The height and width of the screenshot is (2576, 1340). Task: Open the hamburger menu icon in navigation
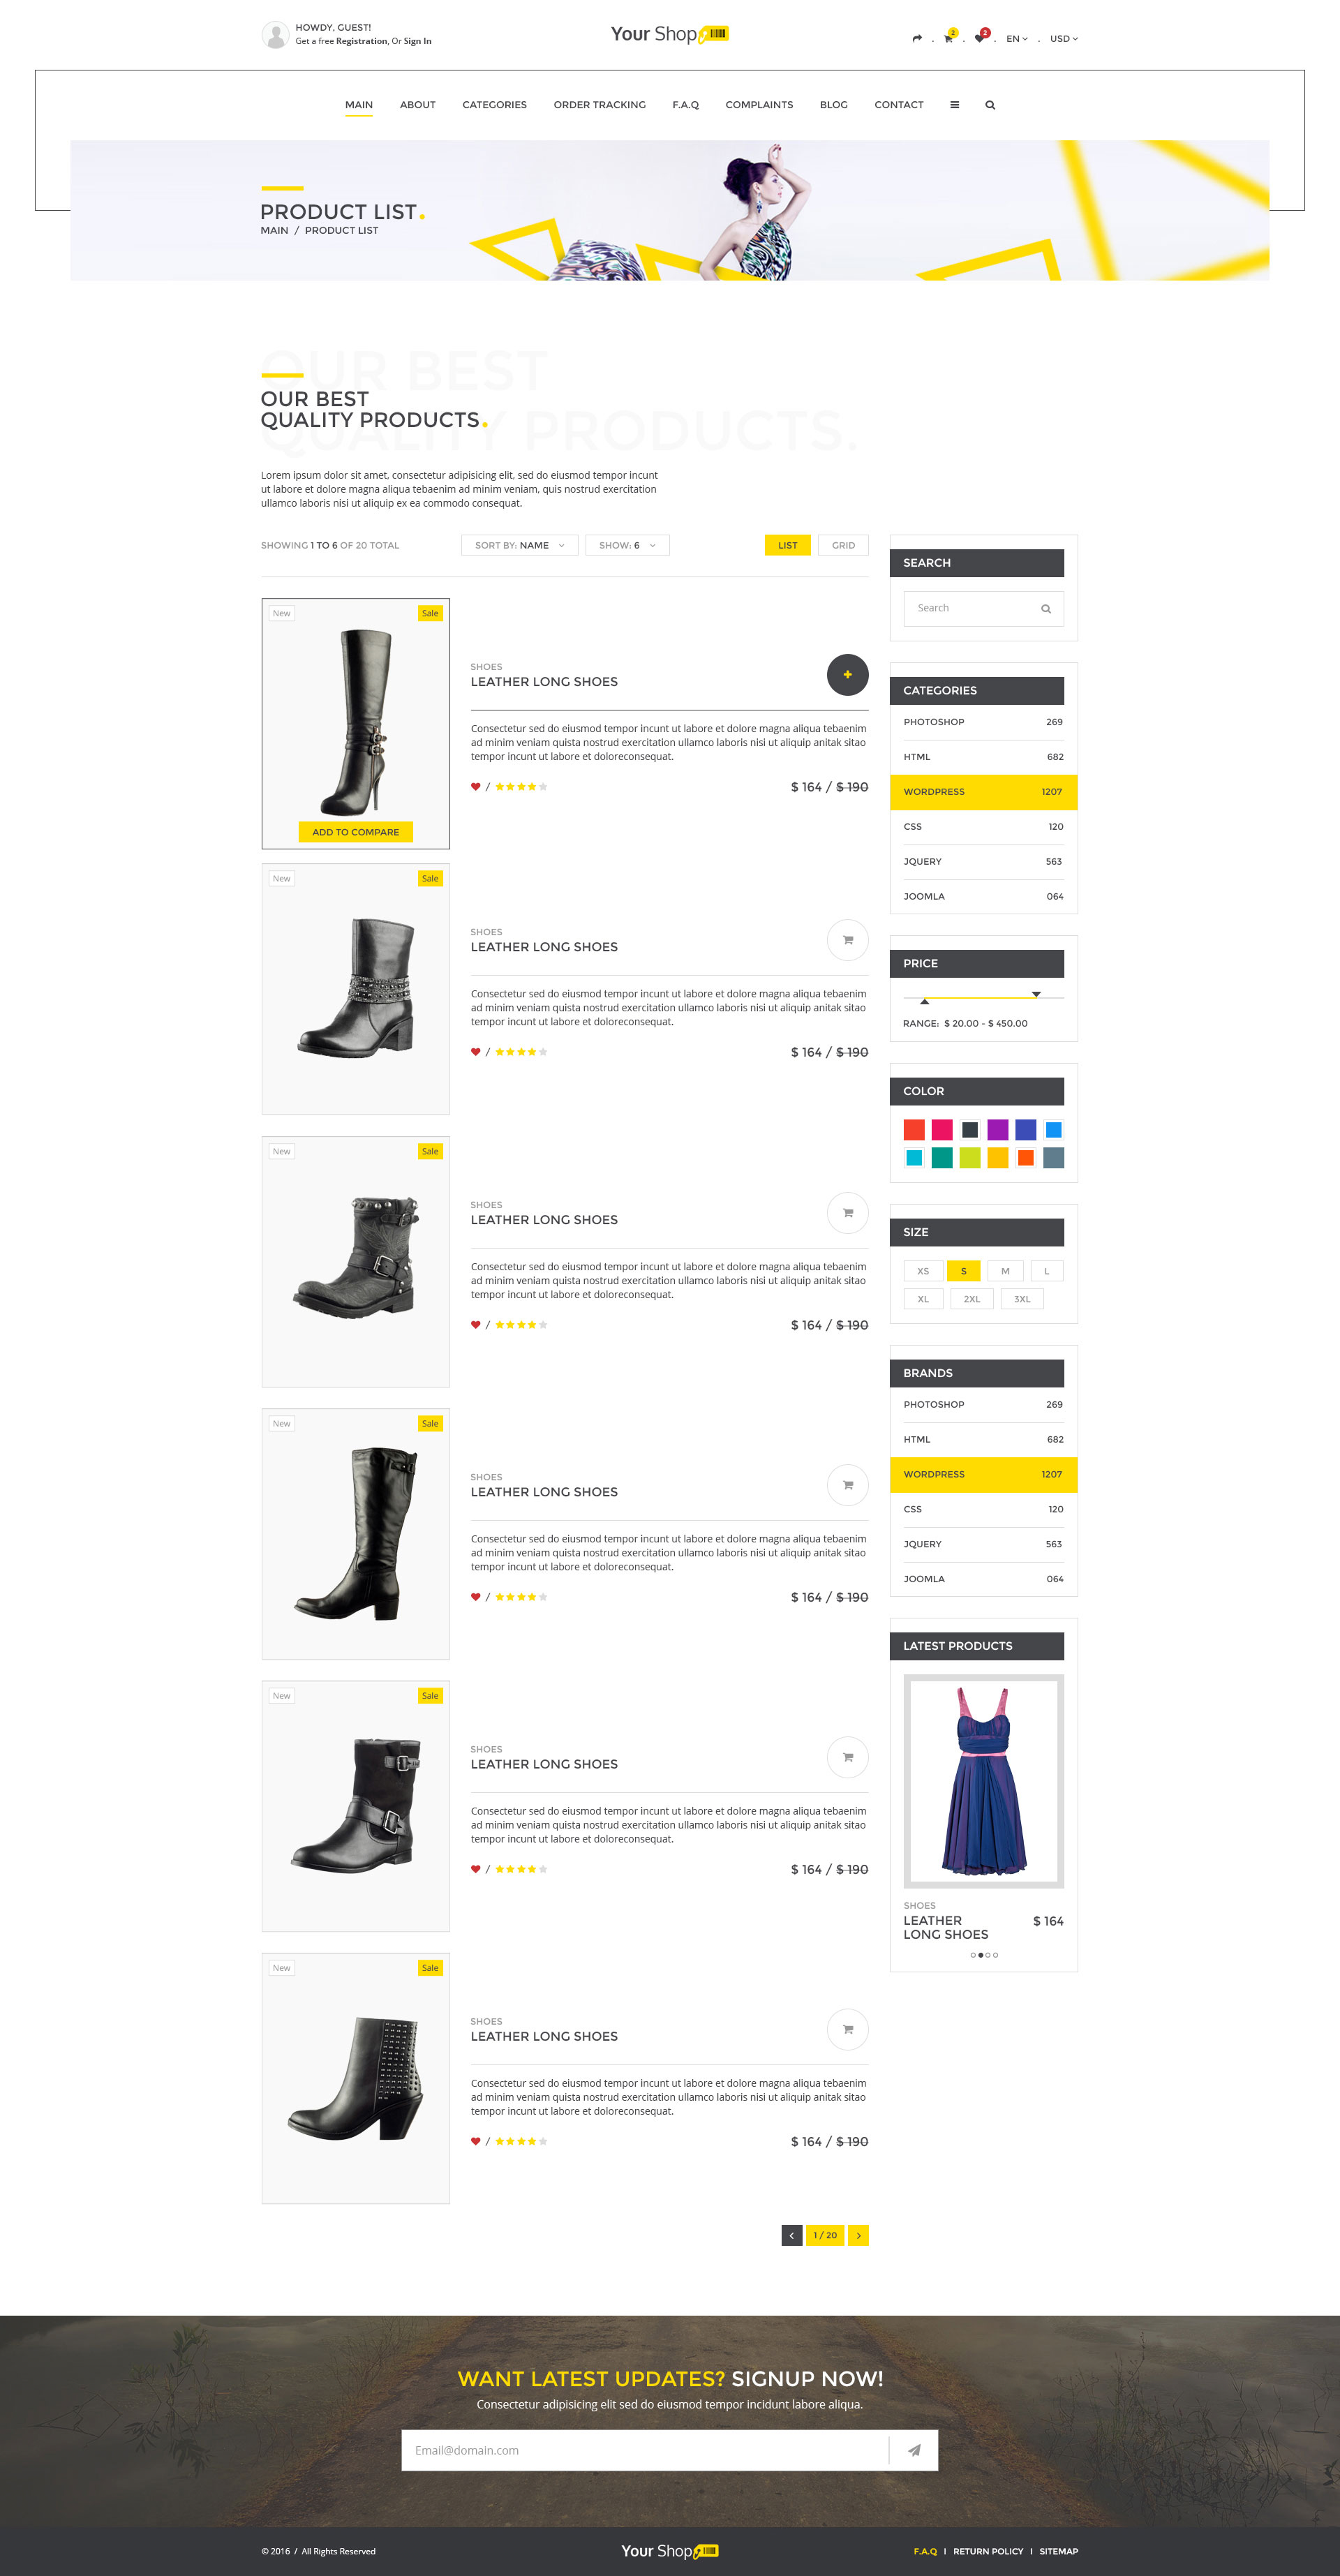point(954,105)
